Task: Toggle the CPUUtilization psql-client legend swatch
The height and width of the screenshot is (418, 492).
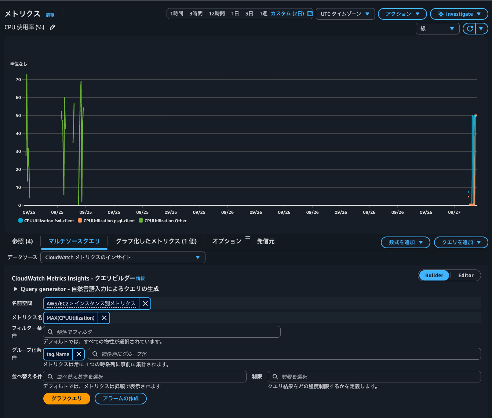Action: [x=80, y=221]
